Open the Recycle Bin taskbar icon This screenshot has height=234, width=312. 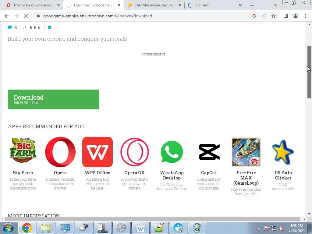tap(197, 228)
